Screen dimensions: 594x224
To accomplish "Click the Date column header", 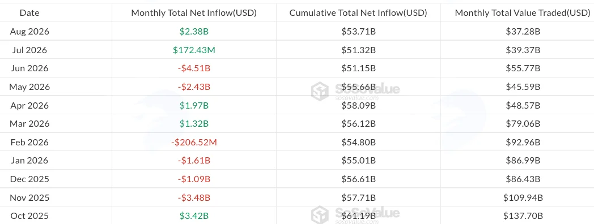I will tap(29, 13).
